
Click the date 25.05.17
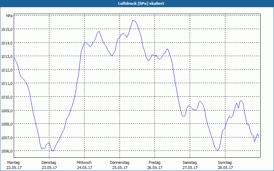120,168
